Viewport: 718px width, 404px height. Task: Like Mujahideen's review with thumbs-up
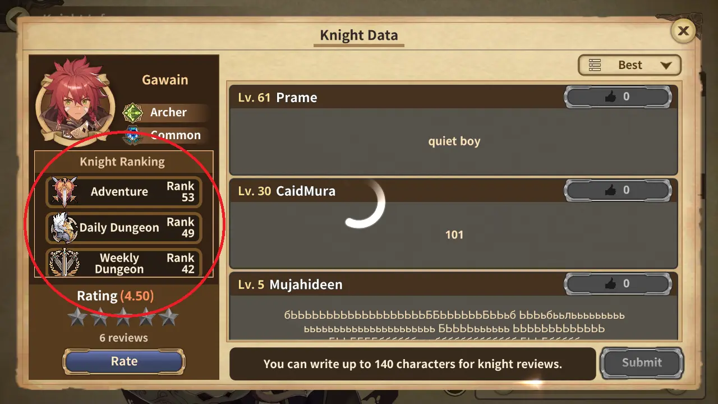pos(618,284)
